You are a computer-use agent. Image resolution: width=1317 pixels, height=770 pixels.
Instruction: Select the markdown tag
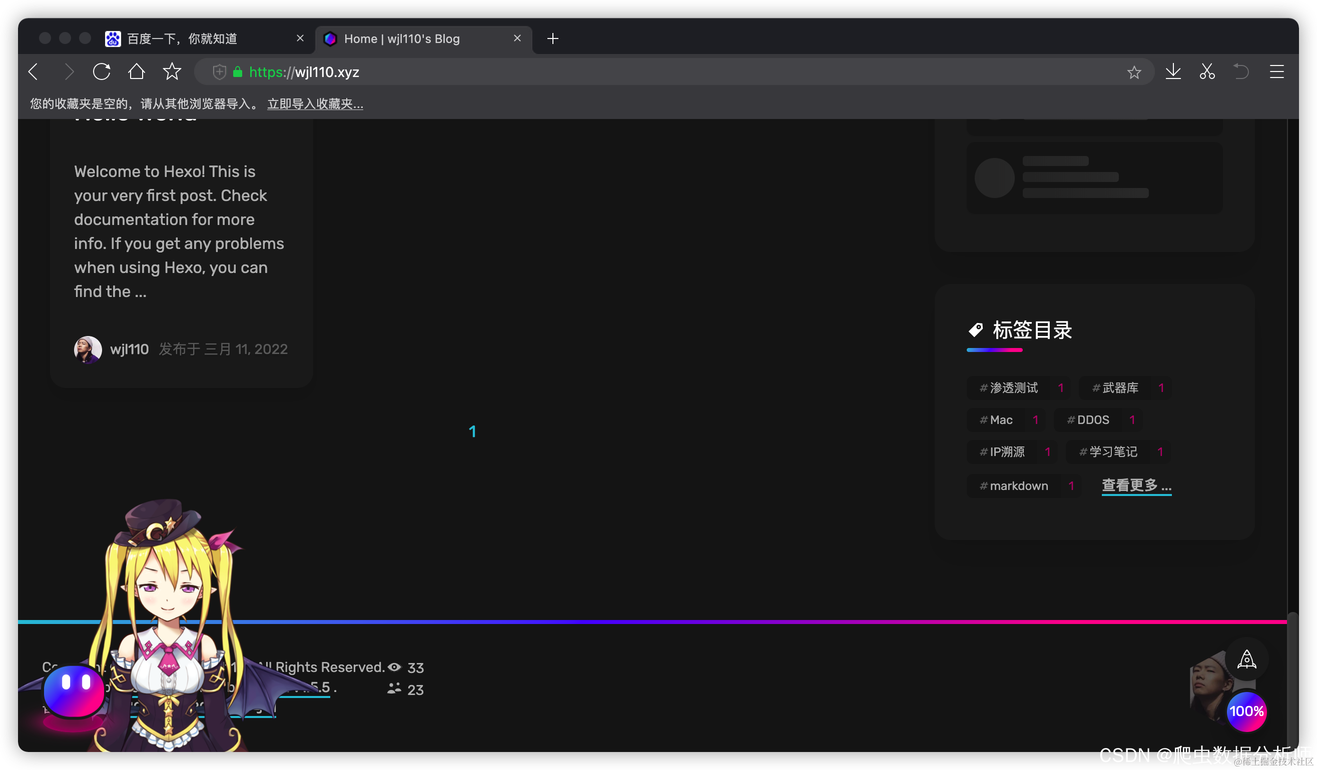coord(1018,486)
